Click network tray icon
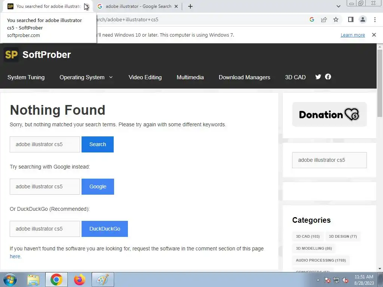Viewport: 383px width, 287px height. (336, 280)
